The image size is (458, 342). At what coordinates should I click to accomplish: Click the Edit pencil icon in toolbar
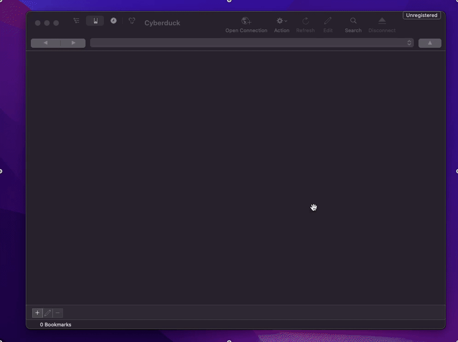click(x=328, y=21)
